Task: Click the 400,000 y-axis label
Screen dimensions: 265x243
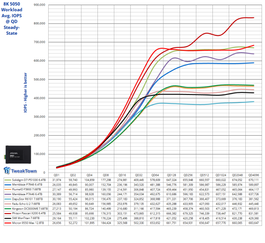Action: tap(39, 98)
